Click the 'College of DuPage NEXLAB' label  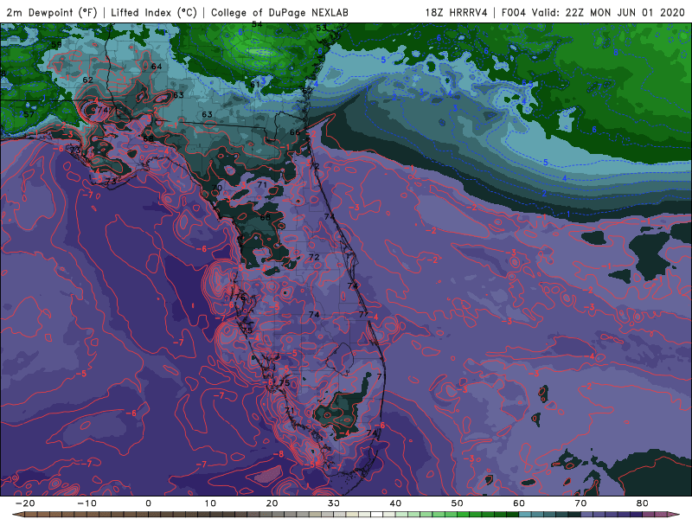click(279, 12)
